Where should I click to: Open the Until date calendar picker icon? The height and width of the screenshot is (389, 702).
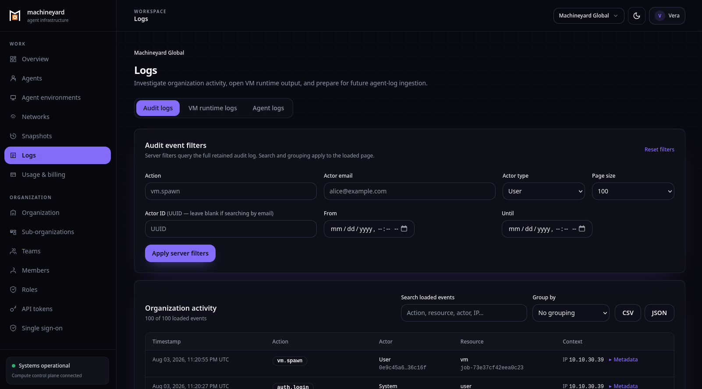[x=582, y=228]
